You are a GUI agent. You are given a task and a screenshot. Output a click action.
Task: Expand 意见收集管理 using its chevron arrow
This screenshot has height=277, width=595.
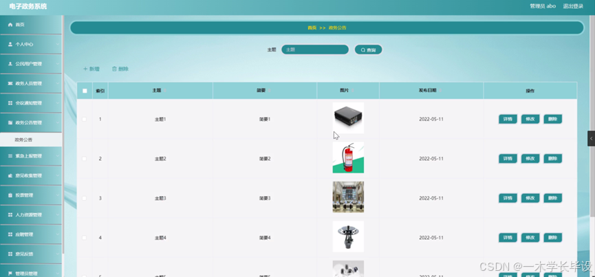pyautogui.click(x=57, y=175)
